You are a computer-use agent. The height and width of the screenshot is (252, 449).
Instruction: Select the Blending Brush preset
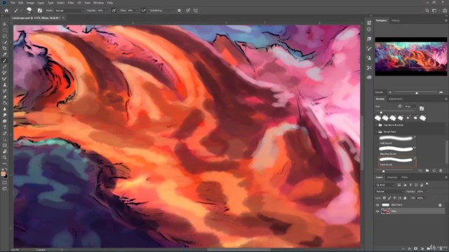pos(398,150)
